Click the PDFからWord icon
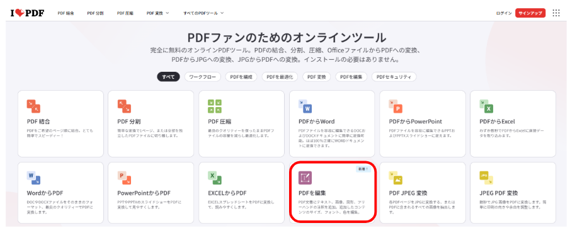The height and width of the screenshot is (228, 570). 305,106
